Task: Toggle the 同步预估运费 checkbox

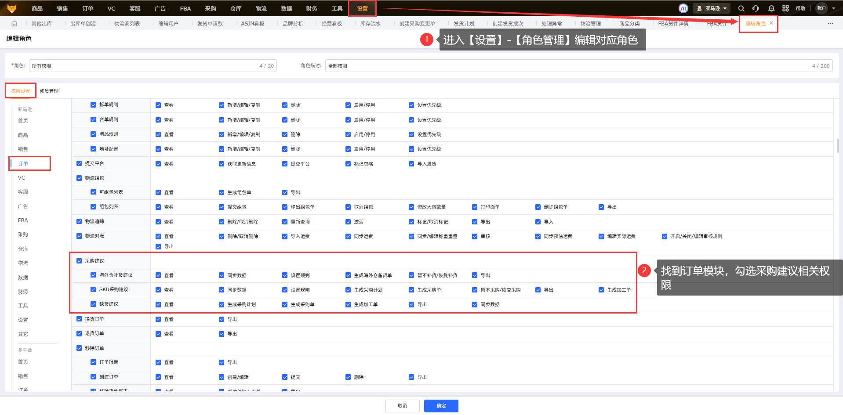Action: pyautogui.click(x=538, y=236)
